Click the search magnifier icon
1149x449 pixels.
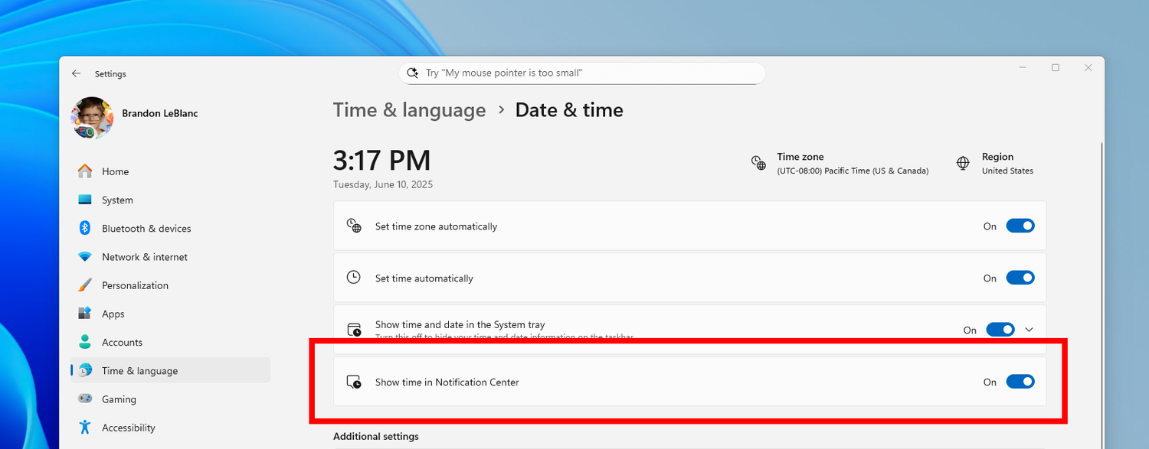412,73
